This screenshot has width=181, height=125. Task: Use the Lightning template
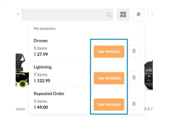pyautogui.click(x=109, y=78)
